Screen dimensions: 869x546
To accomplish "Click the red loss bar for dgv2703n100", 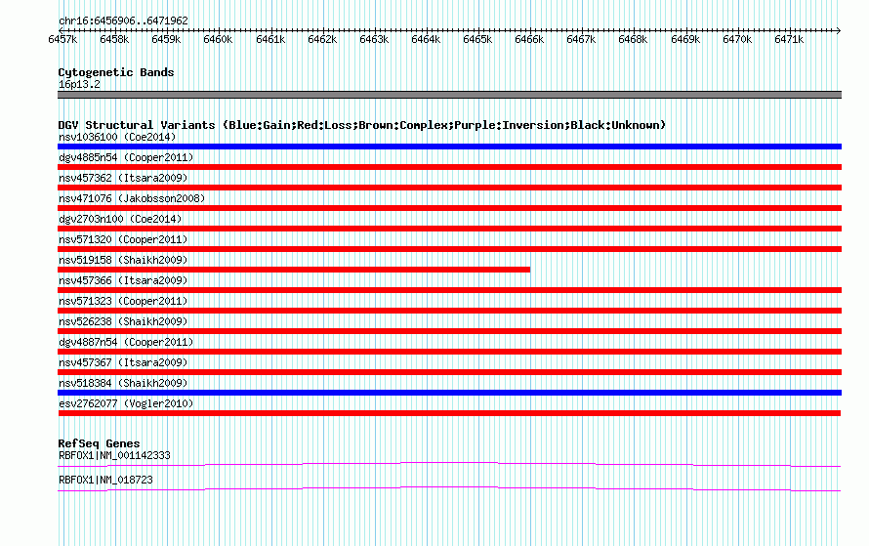I will tap(449, 229).
